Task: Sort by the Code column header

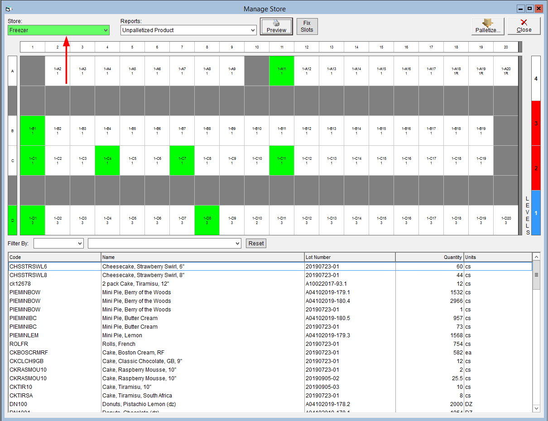Action: tap(55, 257)
